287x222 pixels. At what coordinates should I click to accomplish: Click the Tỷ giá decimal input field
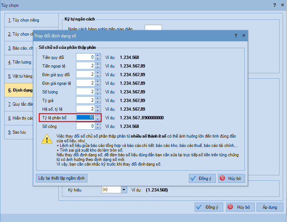click(x=85, y=100)
